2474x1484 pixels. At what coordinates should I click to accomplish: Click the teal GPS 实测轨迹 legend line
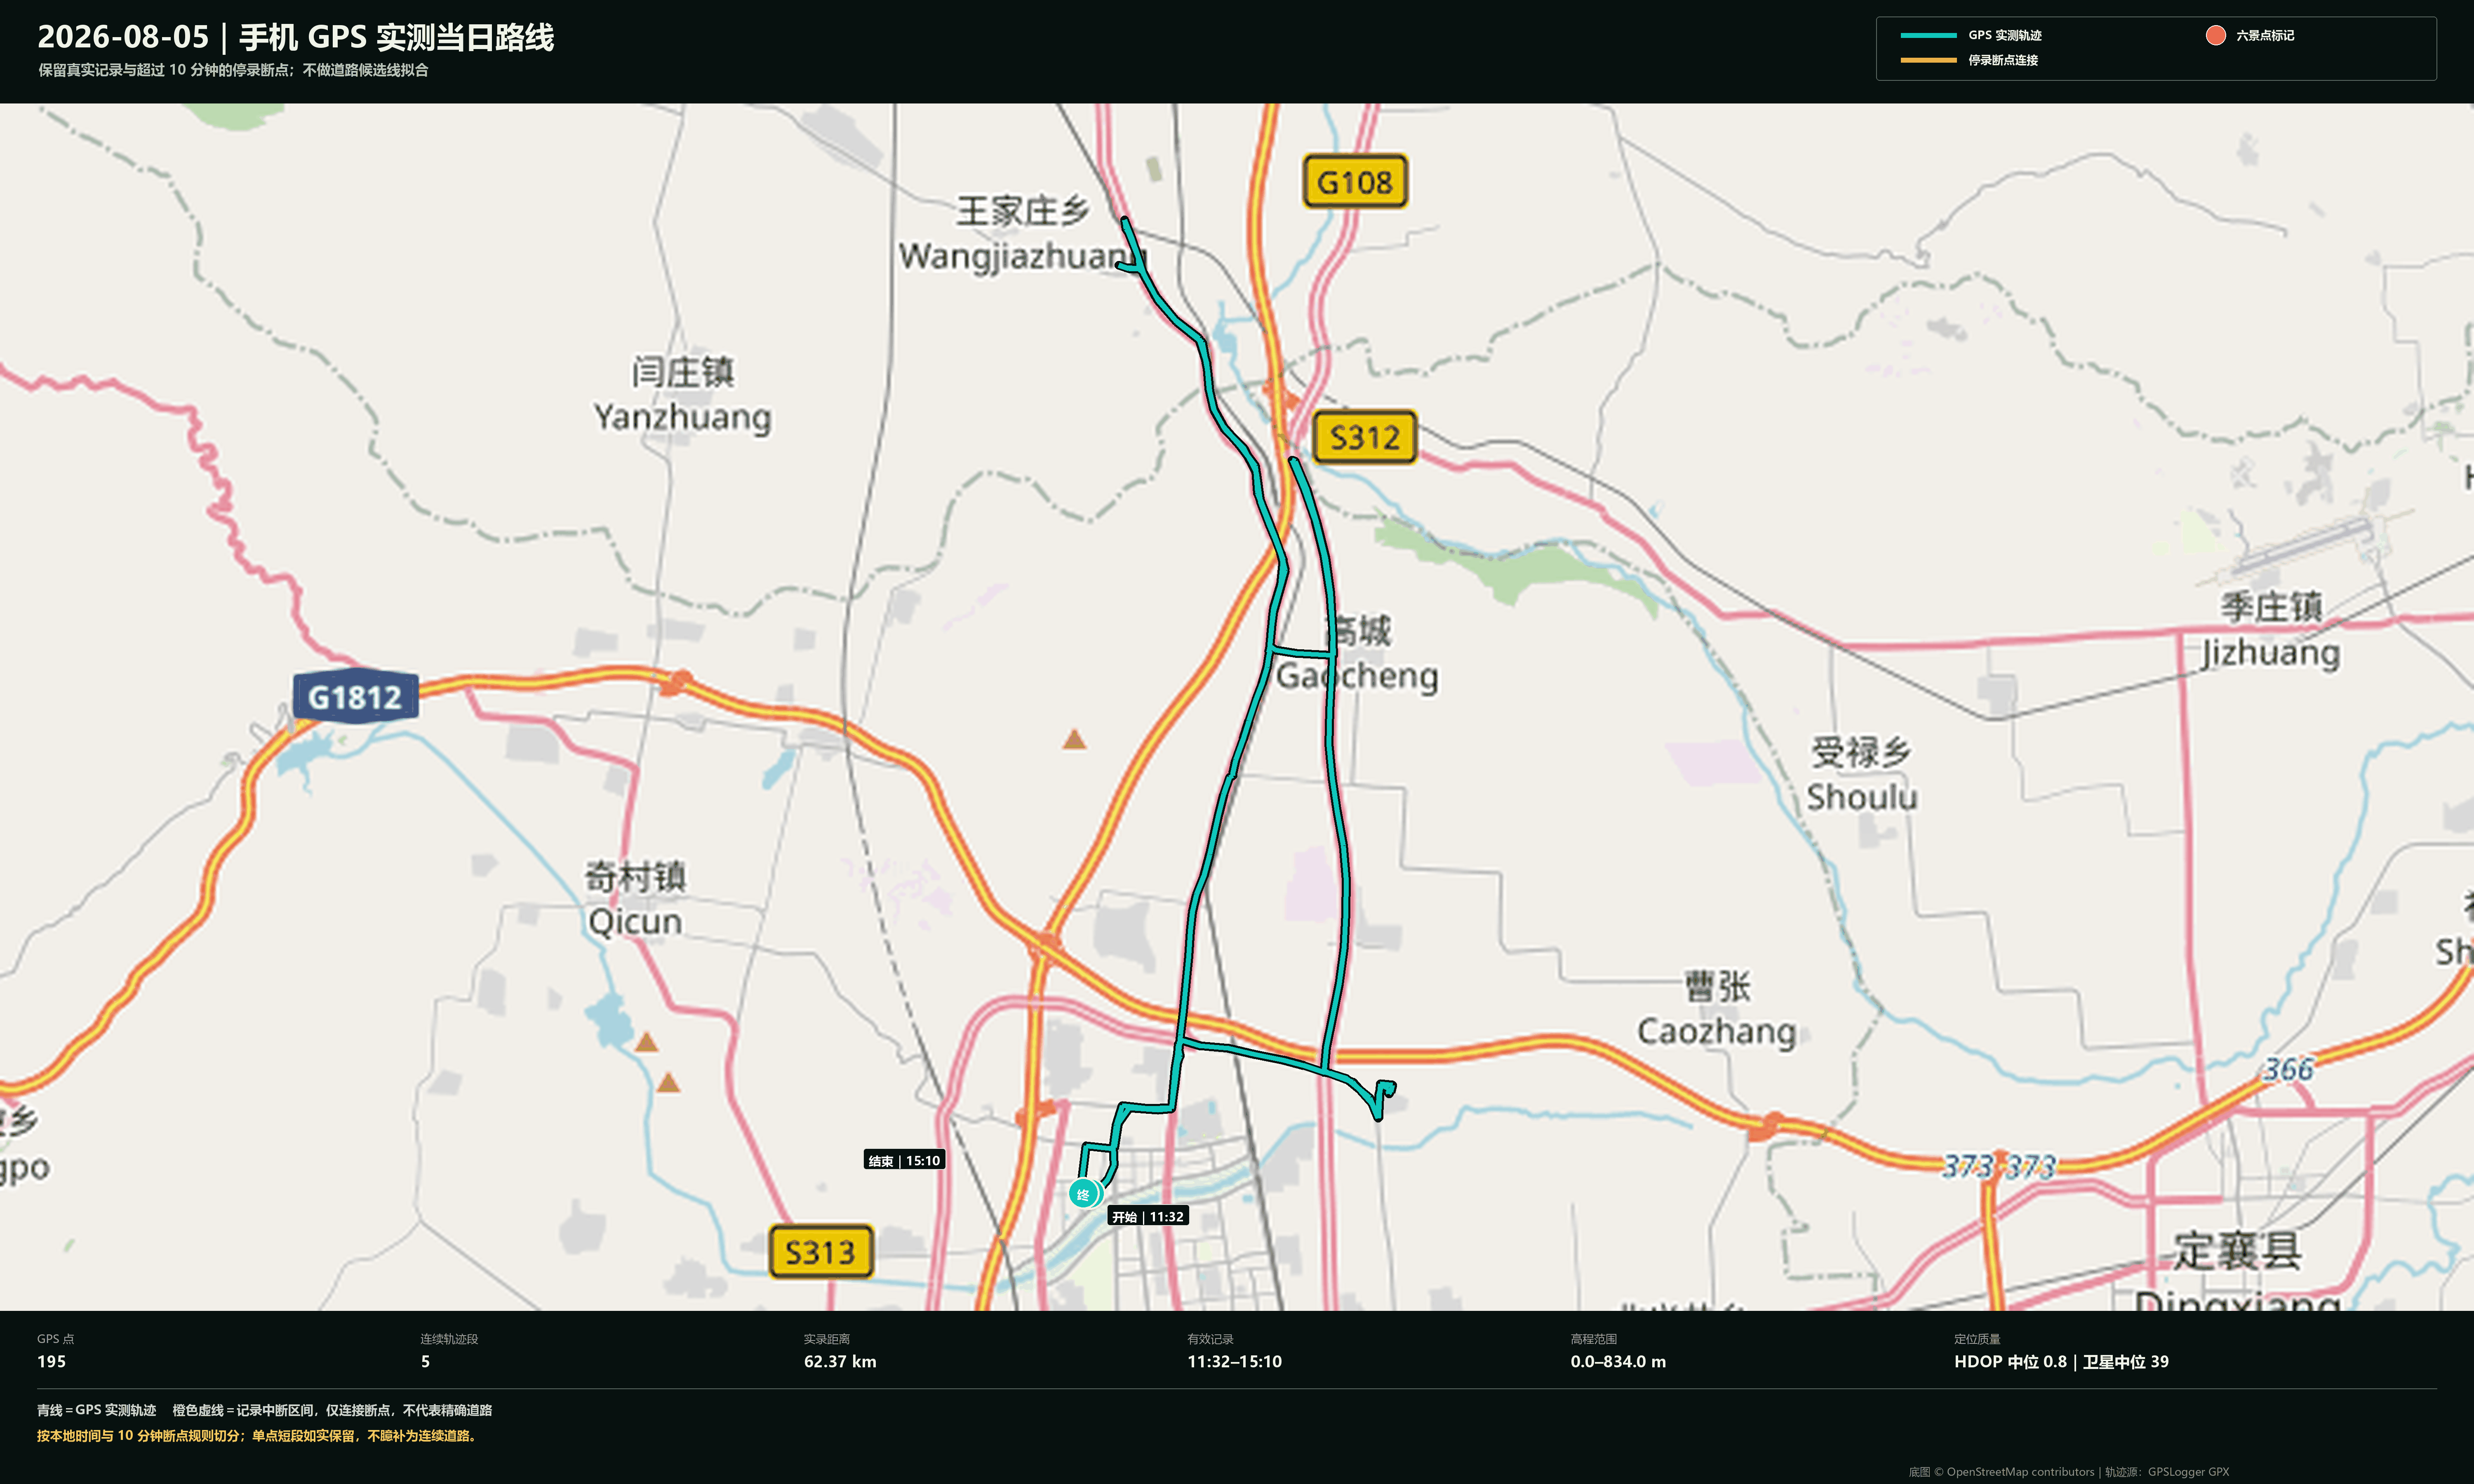[x=1928, y=35]
